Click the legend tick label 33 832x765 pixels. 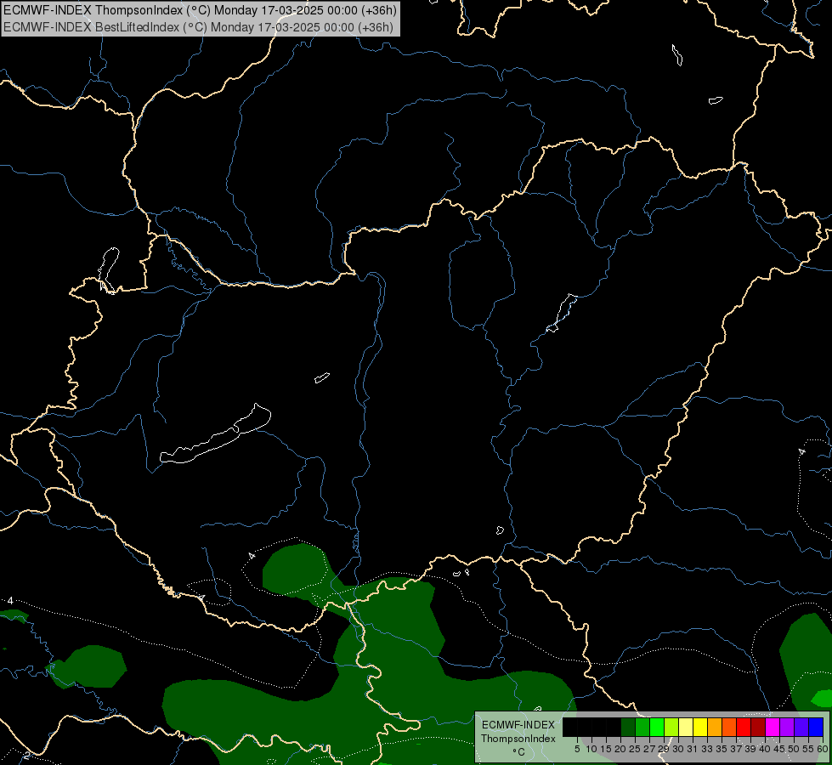click(x=707, y=749)
